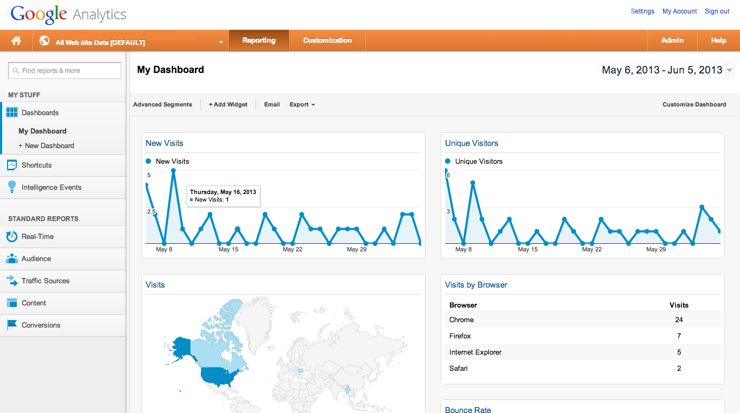Click the Dashboards grid icon
The image size is (740, 413).
(11, 112)
